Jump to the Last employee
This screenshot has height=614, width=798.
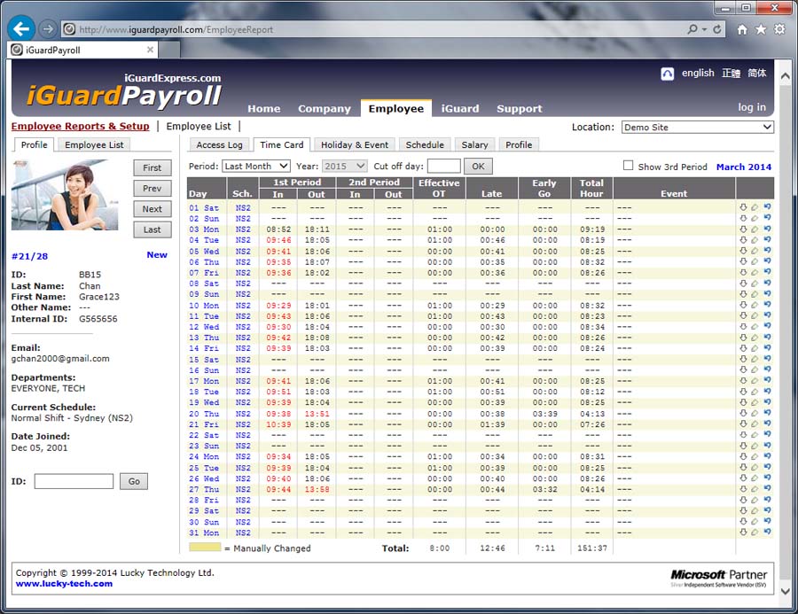(x=153, y=230)
